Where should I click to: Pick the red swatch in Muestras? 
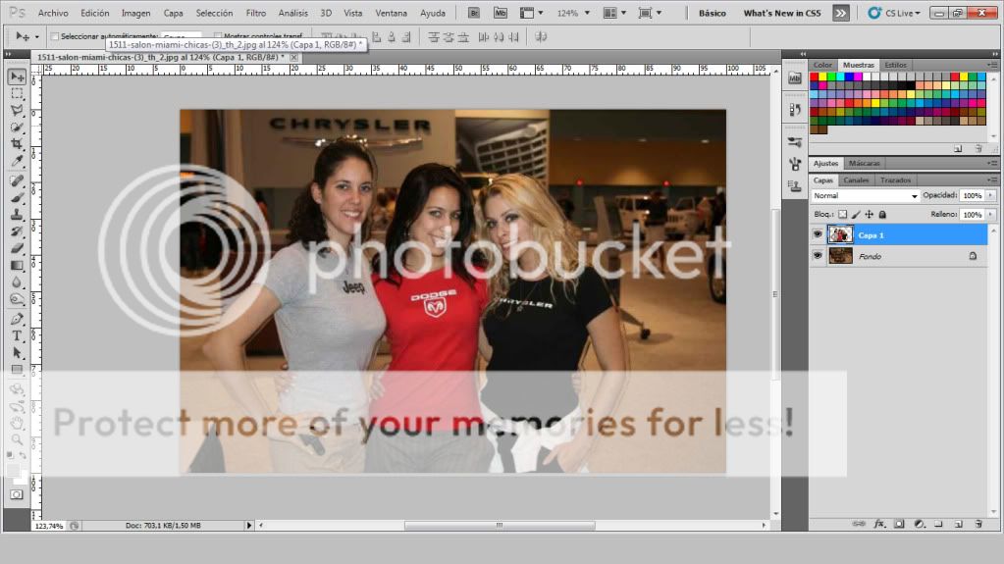click(x=815, y=77)
